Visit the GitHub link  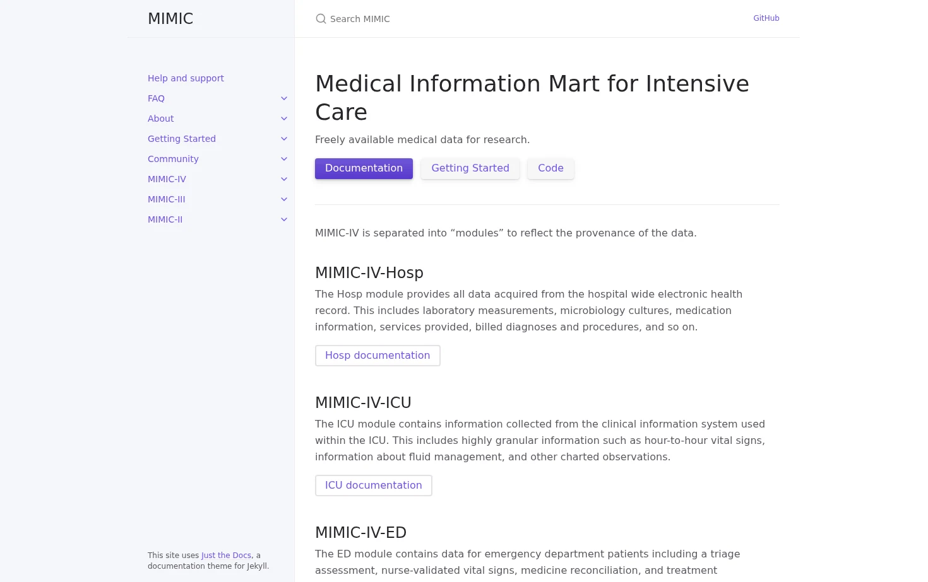(x=766, y=18)
